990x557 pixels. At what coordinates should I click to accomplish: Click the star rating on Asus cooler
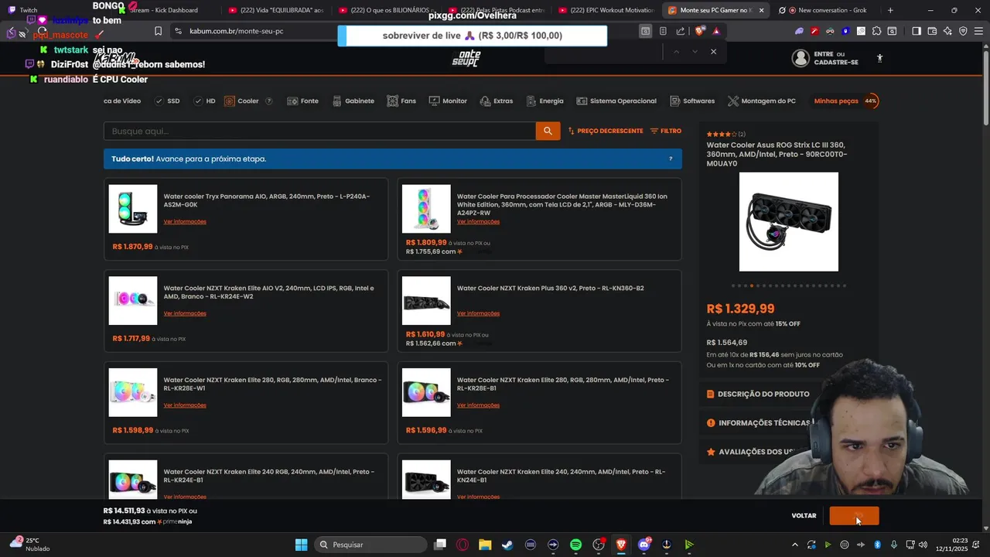click(722, 135)
